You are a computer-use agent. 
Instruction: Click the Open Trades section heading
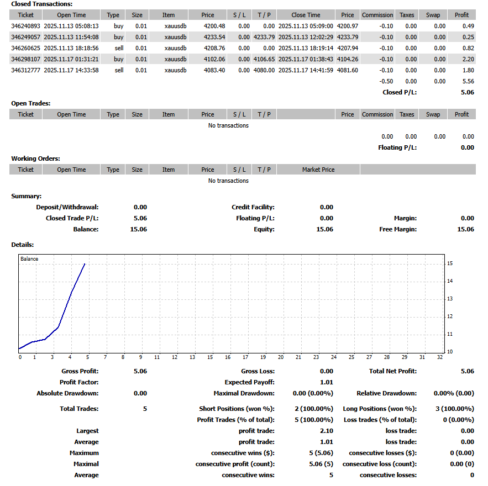click(31, 103)
